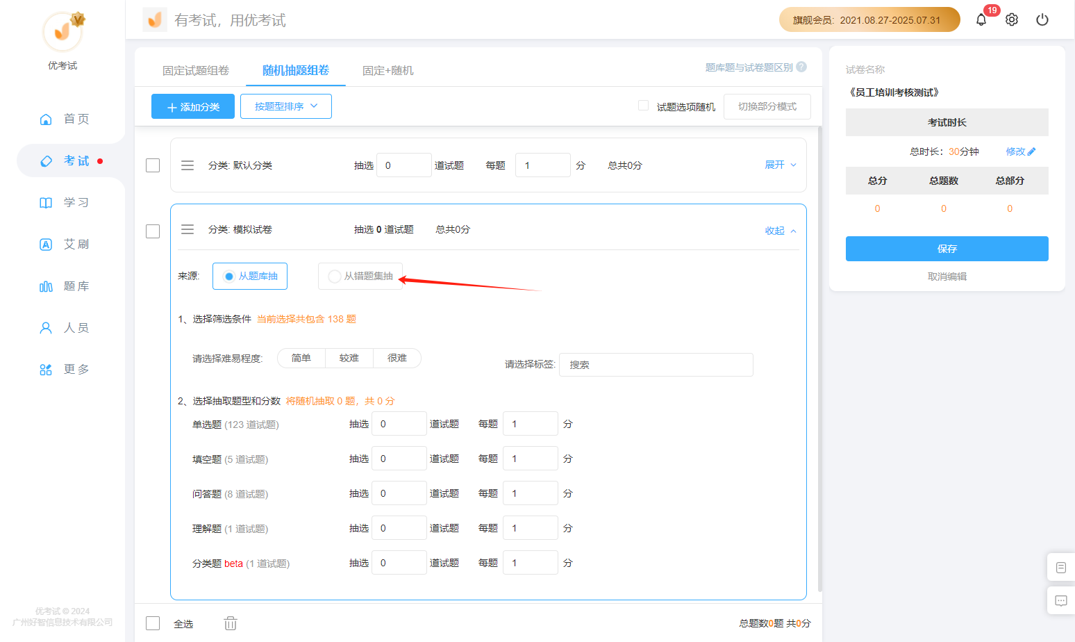Click the grid icon beside 更多
This screenshot has width=1075, height=642.
pyautogui.click(x=46, y=370)
